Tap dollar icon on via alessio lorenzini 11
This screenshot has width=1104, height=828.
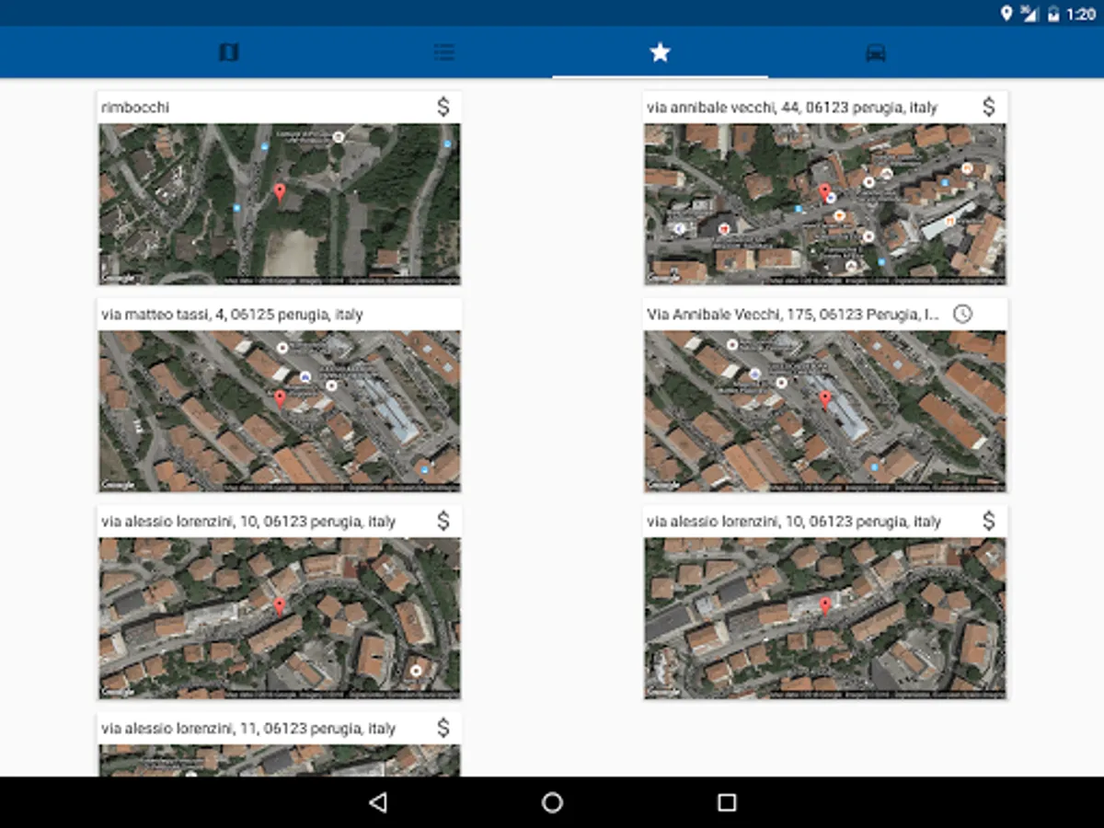pyautogui.click(x=443, y=728)
